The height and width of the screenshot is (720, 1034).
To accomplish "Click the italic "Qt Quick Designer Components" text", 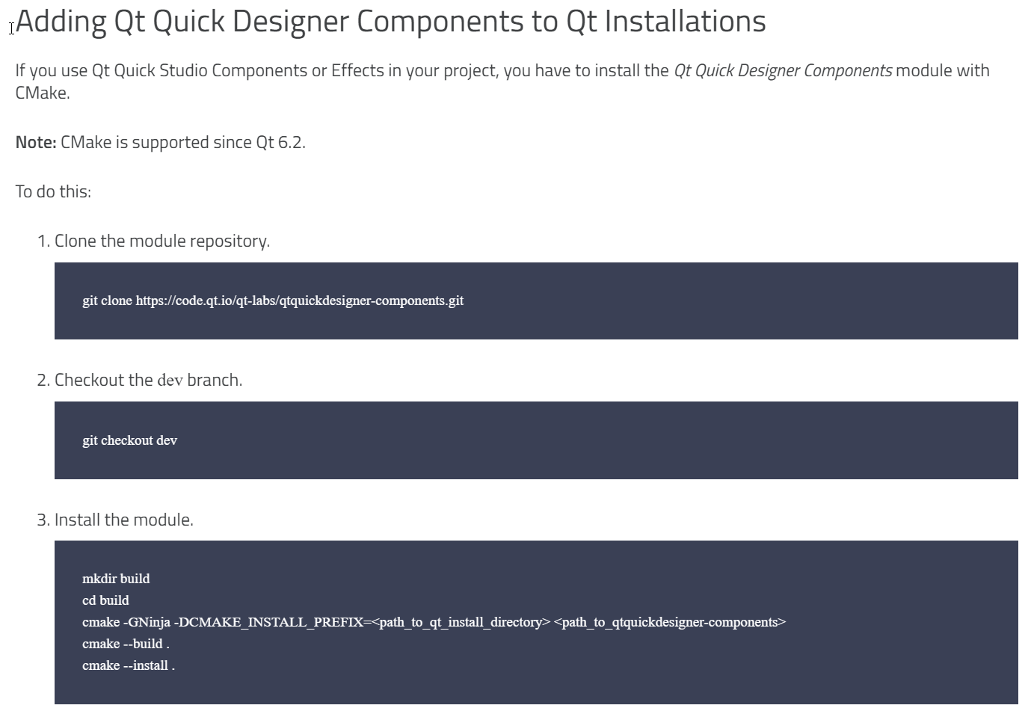I will tap(782, 71).
